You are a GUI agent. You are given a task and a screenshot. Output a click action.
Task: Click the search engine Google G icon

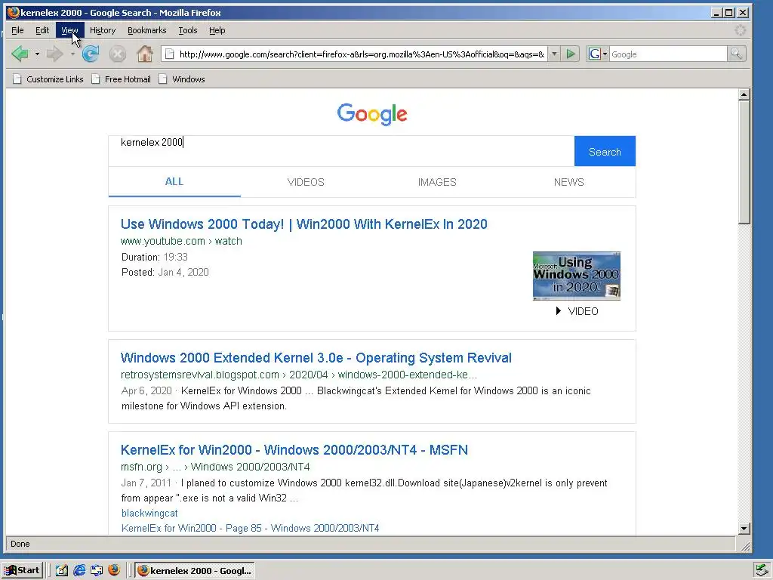(595, 54)
